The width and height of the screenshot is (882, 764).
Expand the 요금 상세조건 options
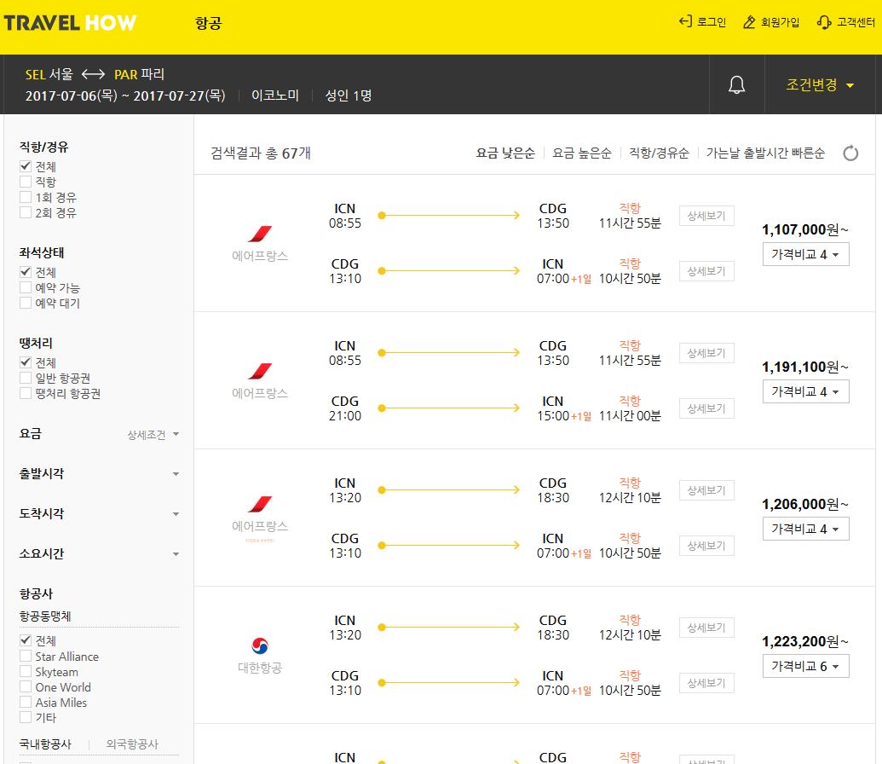tap(153, 435)
